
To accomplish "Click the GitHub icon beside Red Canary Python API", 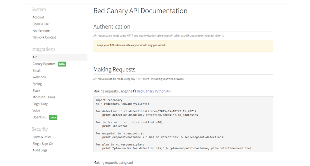I will pos(135,91).
